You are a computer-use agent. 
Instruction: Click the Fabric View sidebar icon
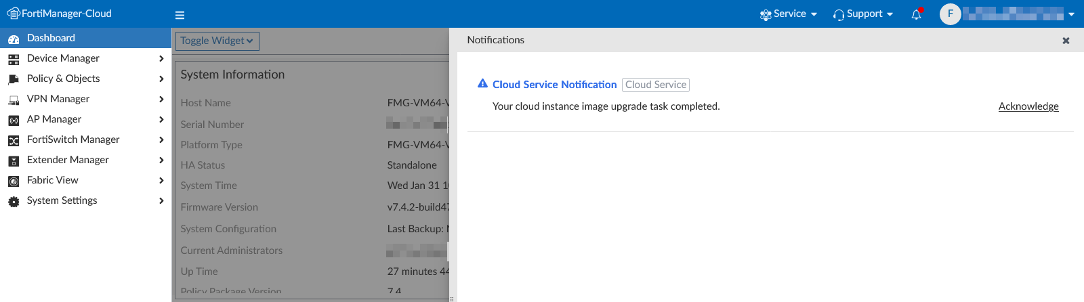[14, 181]
